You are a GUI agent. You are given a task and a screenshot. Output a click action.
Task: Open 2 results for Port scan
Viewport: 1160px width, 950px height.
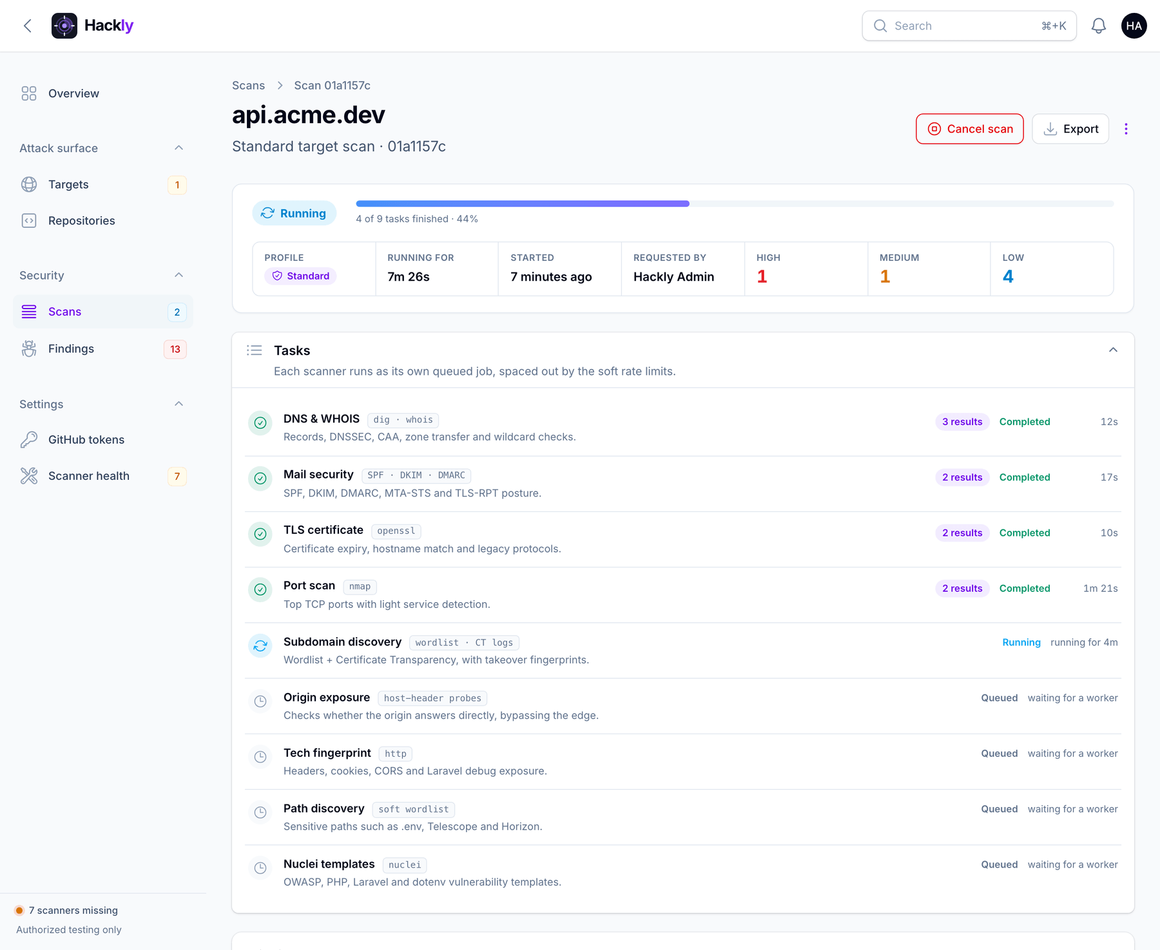coord(962,588)
